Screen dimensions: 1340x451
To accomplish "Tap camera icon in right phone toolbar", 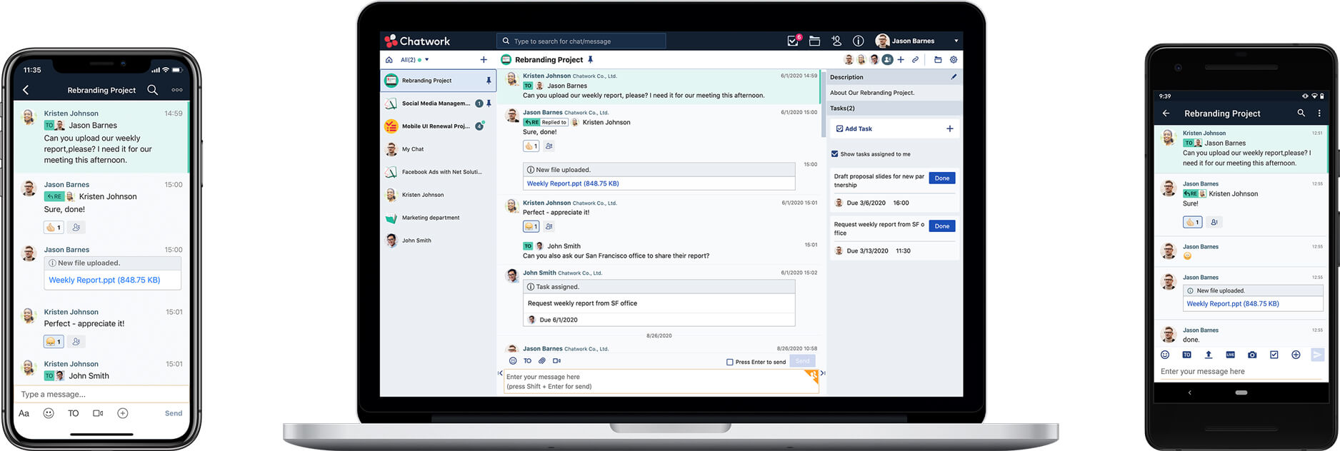I will (1252, 355).
